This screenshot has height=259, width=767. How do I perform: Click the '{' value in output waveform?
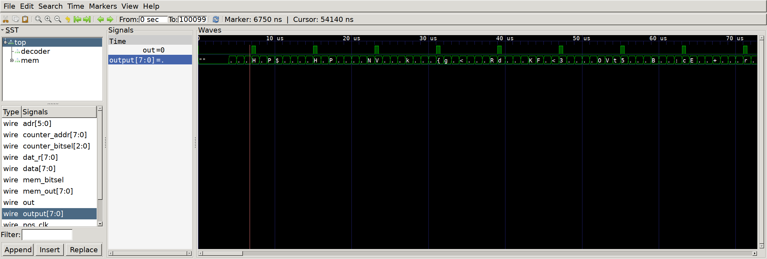tap(438, 60)
